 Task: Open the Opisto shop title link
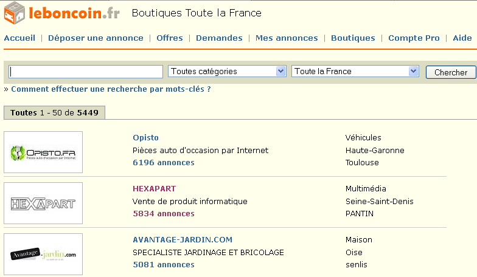coord(145,138)
